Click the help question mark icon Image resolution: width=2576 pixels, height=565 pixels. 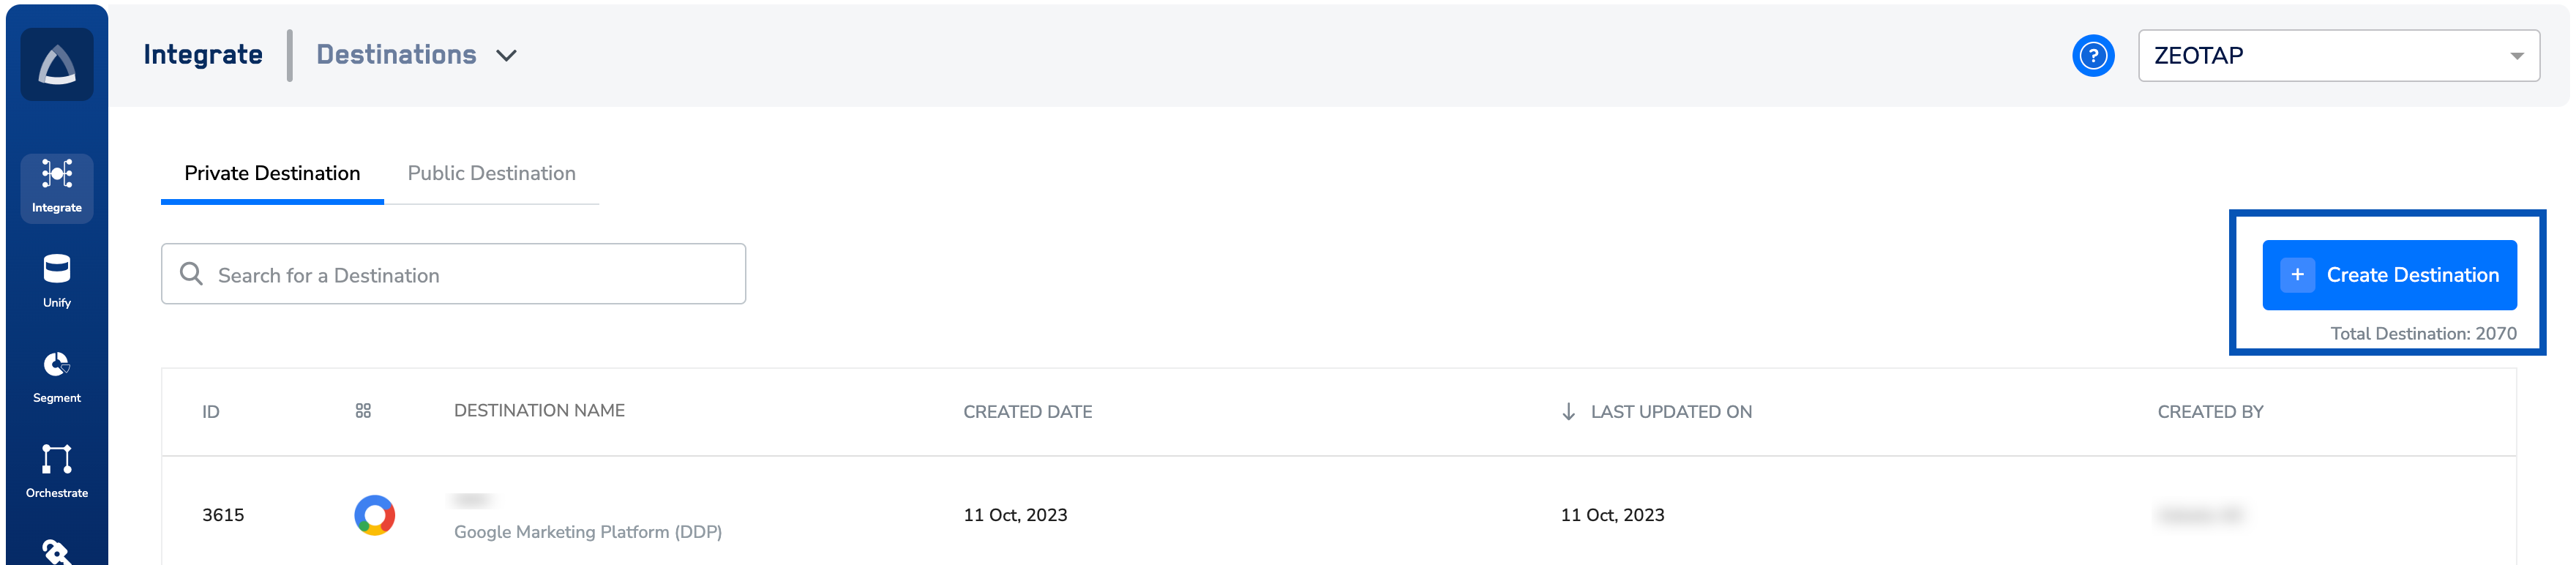point(2092,56)
